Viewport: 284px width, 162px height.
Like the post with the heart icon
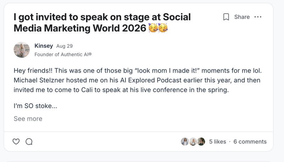(x=16, y=141)
